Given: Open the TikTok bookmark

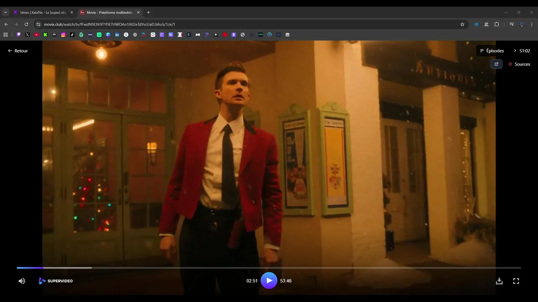Looking at the screenshot, I should pos(72,35).
